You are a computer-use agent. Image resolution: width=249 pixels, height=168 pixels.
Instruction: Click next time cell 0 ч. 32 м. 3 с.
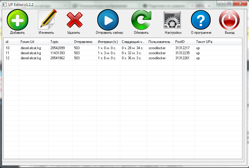coord(131,53)
